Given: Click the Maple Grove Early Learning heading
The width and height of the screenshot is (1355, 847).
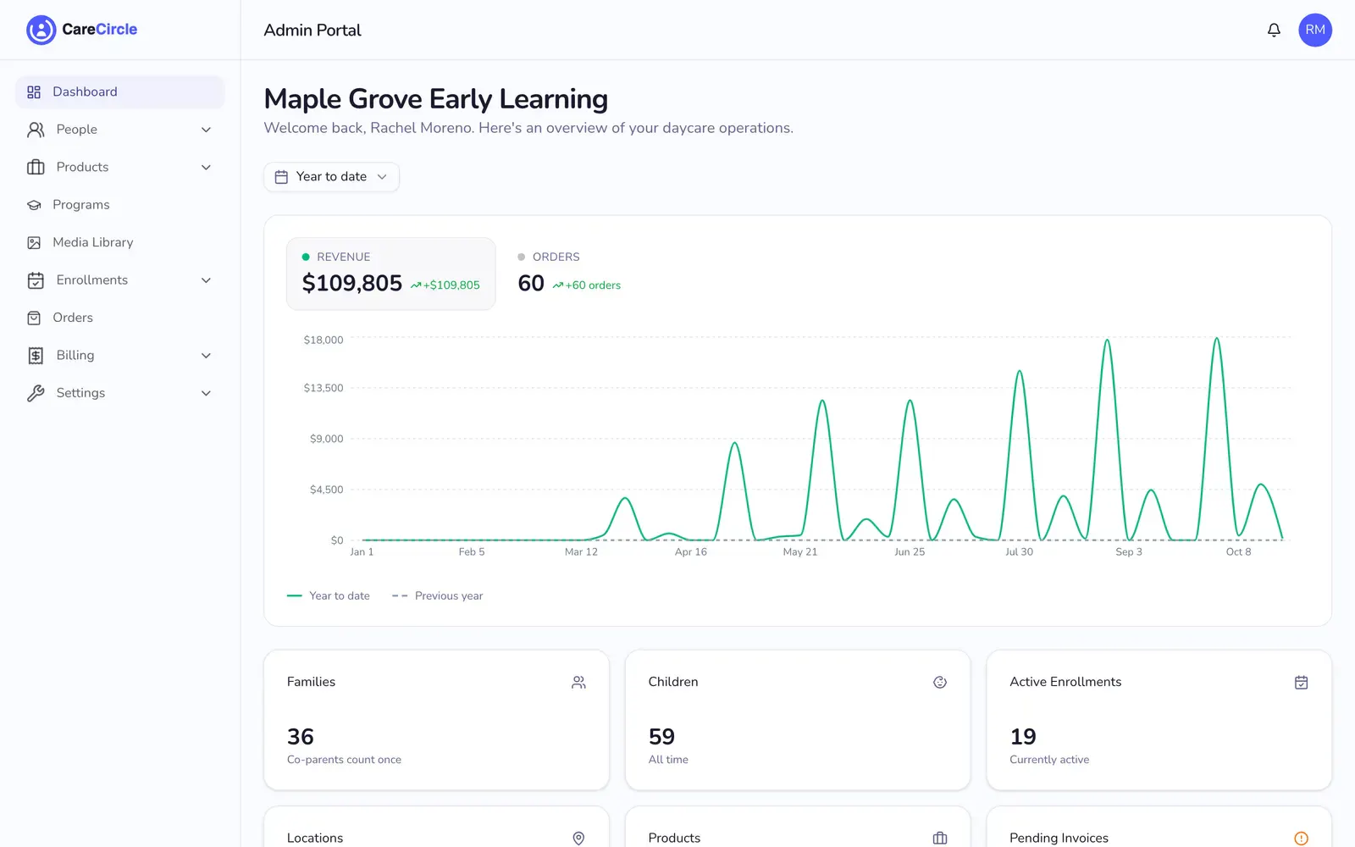Looking at the screenshot, I should tap(436, 99).
